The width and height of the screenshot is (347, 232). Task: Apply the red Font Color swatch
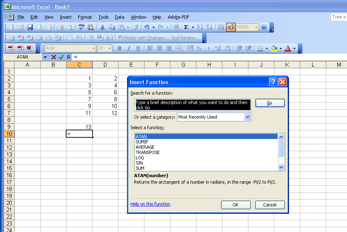pos(288,48)
